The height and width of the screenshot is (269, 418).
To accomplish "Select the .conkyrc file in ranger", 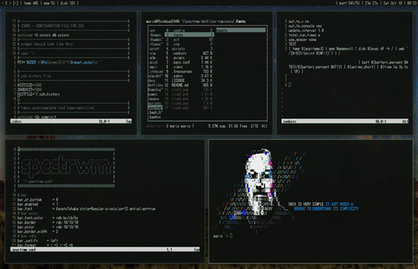I will pyautogui.click(x=189, y=53).
